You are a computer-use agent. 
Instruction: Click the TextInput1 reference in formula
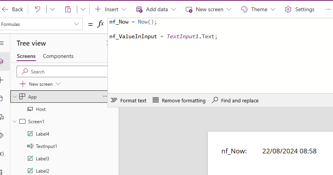point(182,37)
